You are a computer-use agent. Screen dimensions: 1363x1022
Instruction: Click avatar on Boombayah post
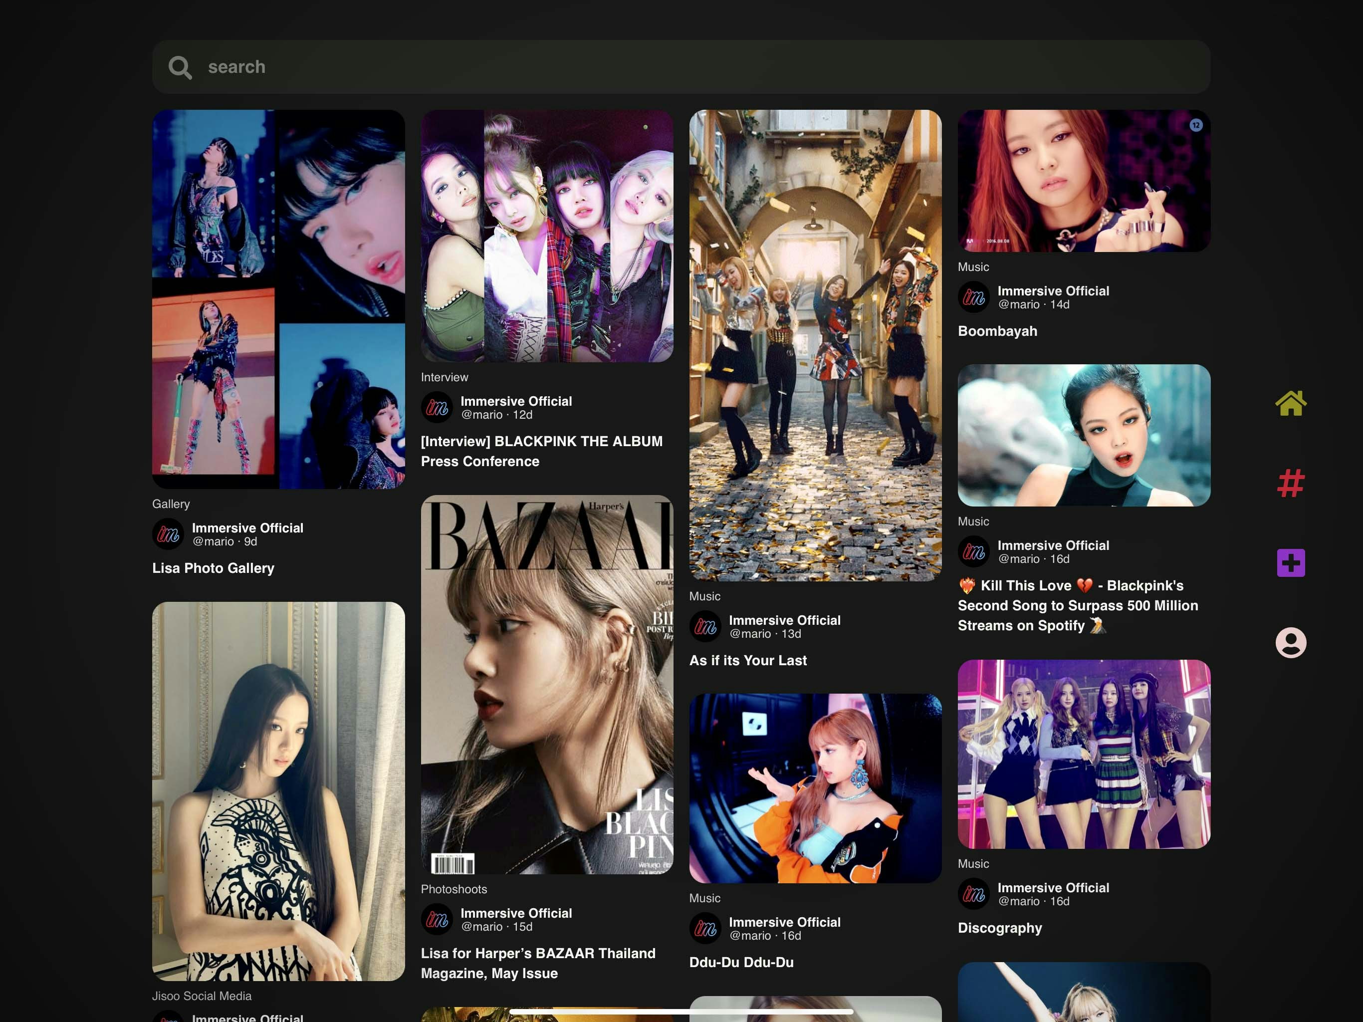point(973,297)
